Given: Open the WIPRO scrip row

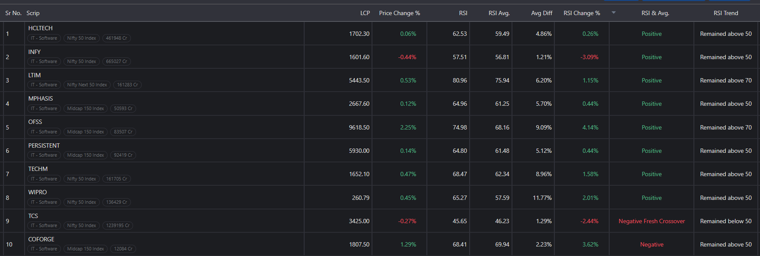Looking at the screenshot, I should point(380,198).
